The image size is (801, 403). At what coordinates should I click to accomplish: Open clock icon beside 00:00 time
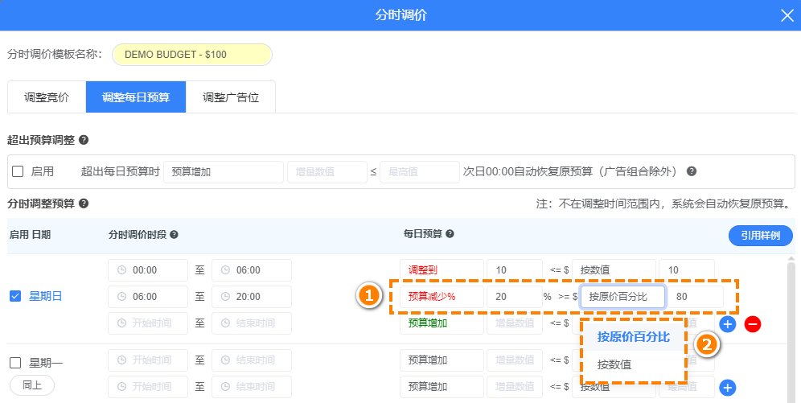click(x=121, y=270)
